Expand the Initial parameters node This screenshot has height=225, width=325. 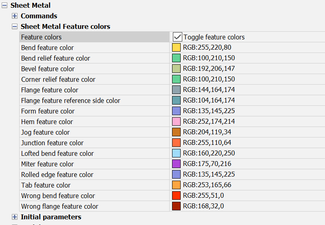click(x=15, y=217)
